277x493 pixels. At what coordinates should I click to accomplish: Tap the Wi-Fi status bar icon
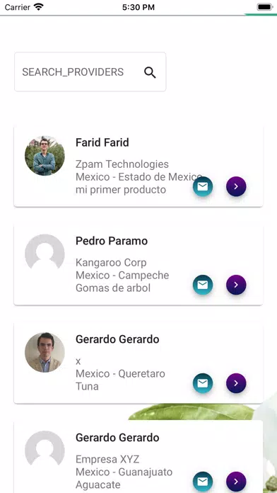click(39, 7)
